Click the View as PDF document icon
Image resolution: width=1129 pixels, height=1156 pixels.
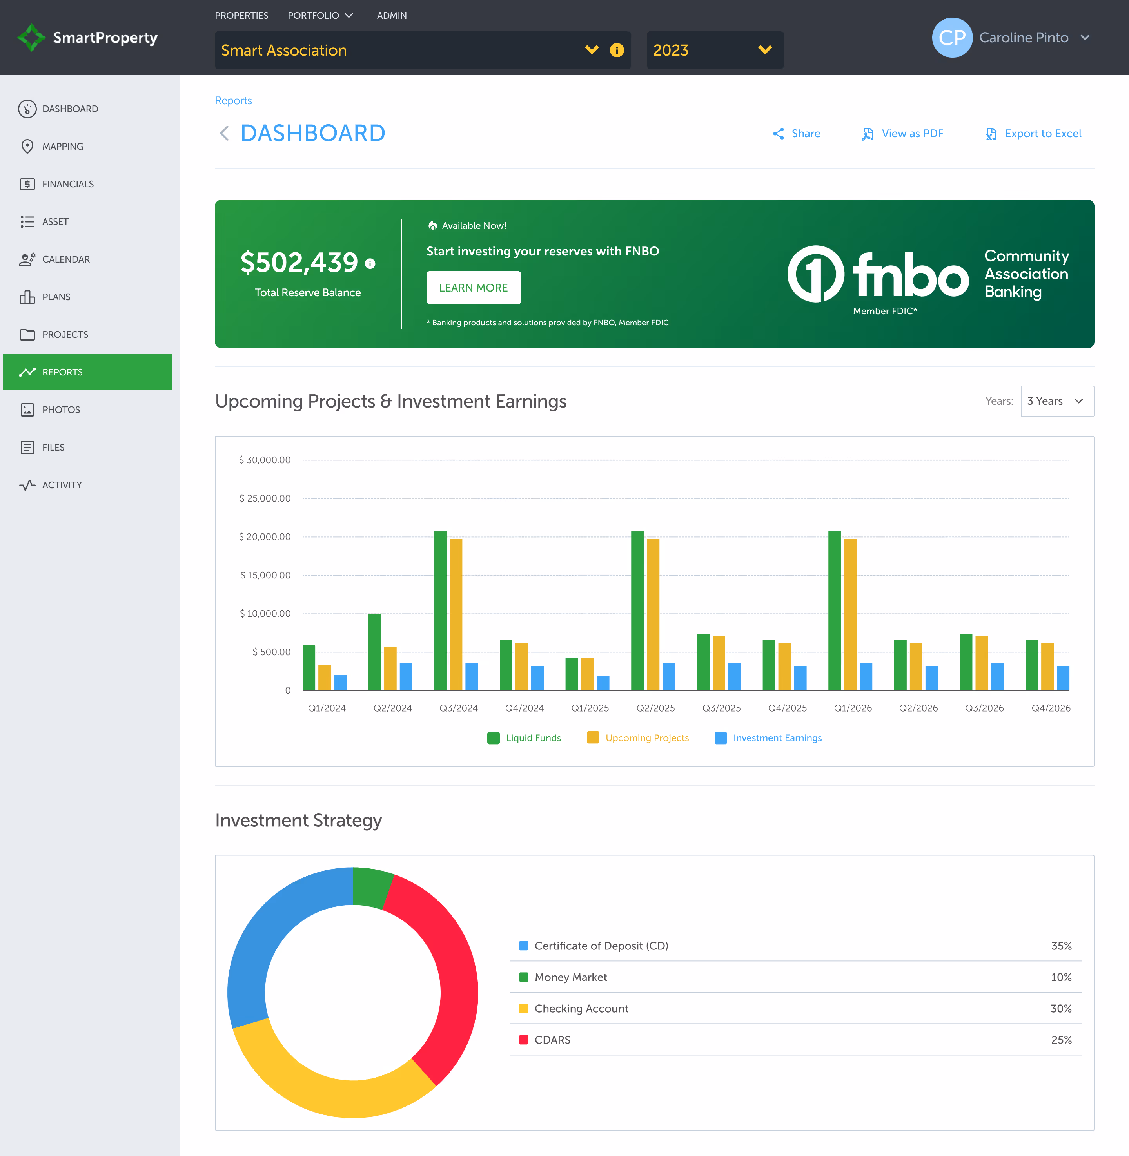868,134
